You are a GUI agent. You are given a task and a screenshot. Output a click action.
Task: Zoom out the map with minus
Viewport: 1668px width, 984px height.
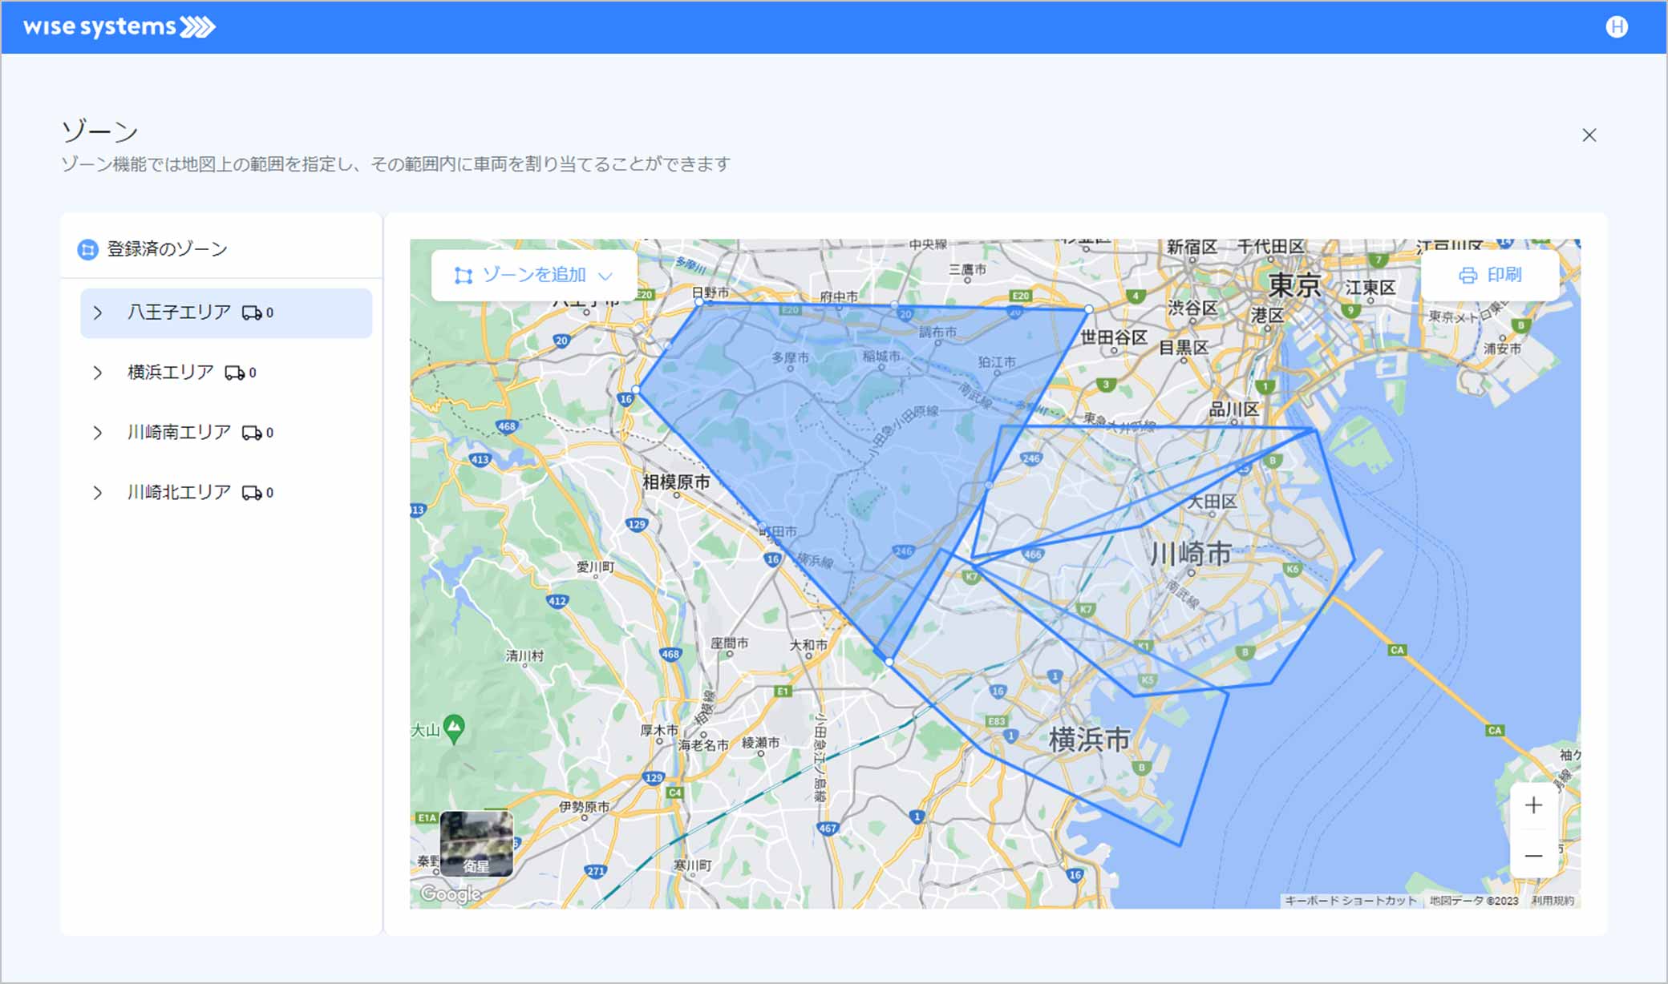[x=1533, y=856]
